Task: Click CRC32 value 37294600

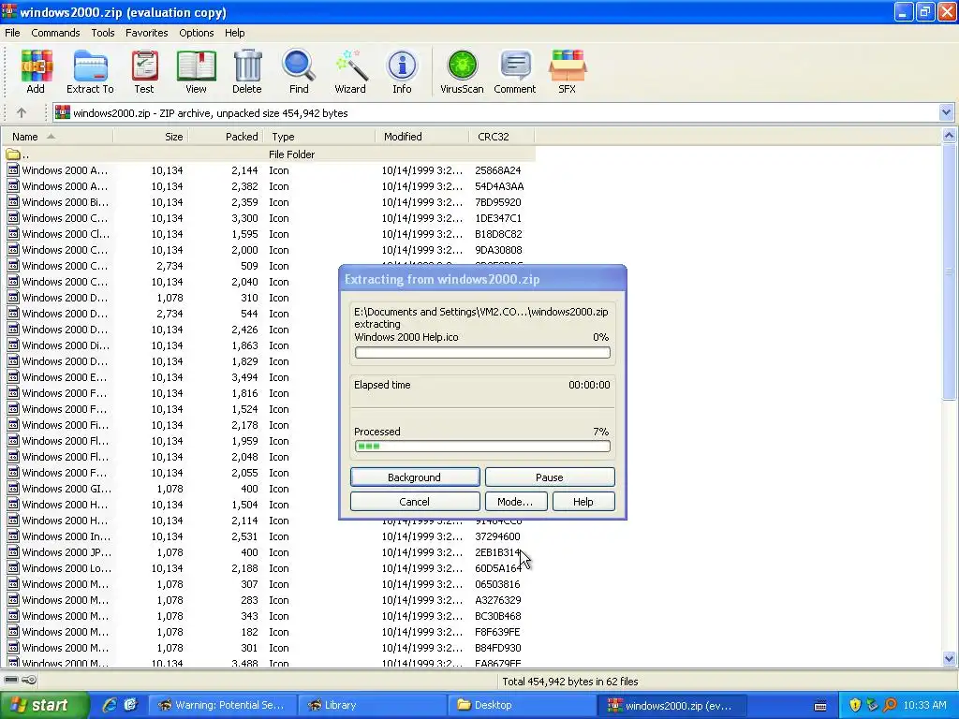Action: tap(498, 536)
